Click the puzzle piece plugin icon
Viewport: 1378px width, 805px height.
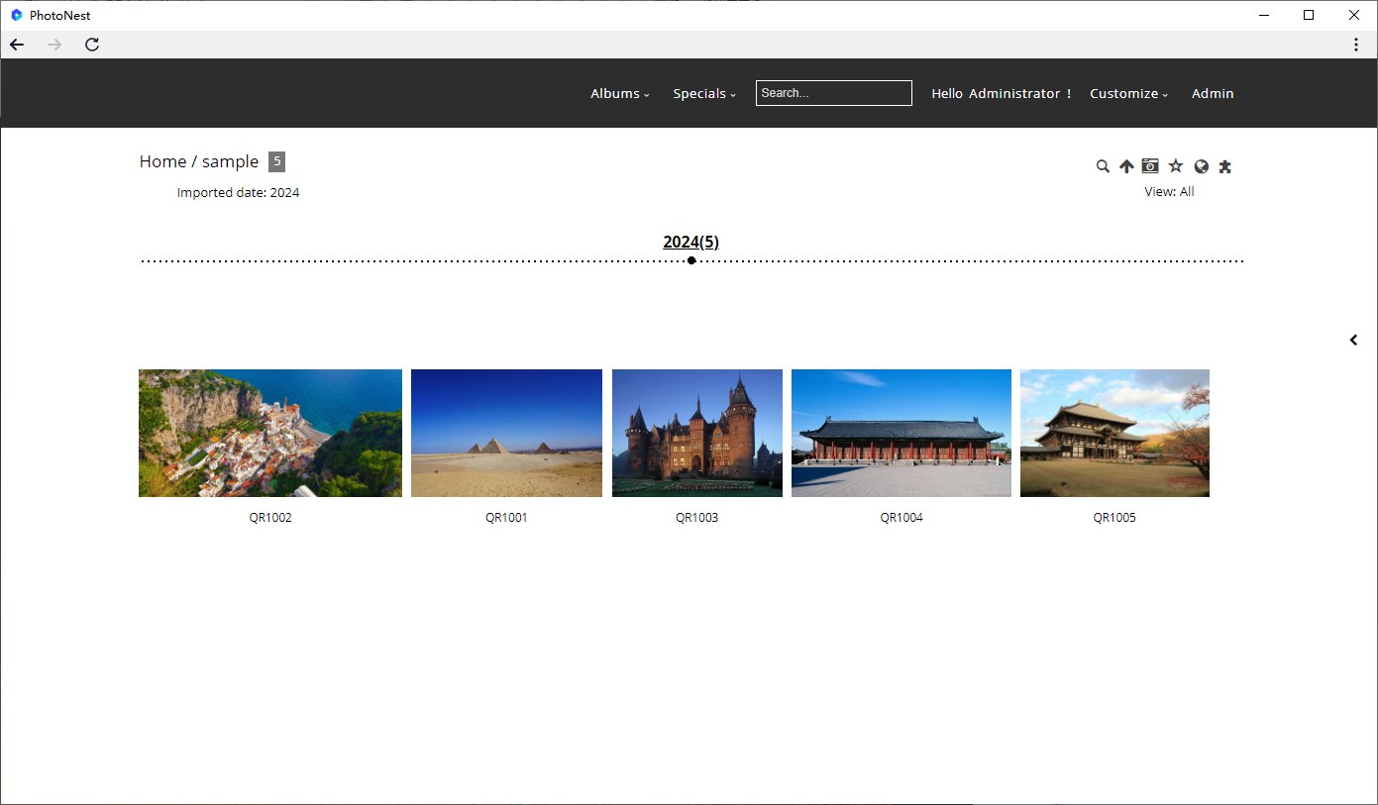(1225, 166)
